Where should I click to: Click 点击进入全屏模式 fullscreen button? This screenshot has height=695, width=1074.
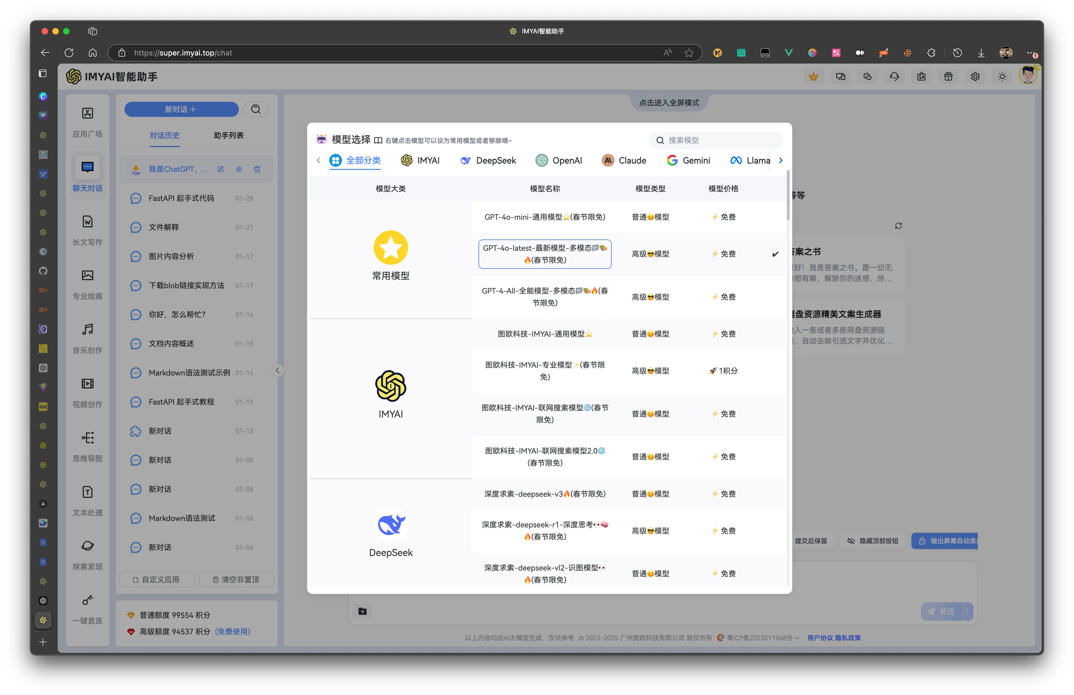(x=669, y=103)
